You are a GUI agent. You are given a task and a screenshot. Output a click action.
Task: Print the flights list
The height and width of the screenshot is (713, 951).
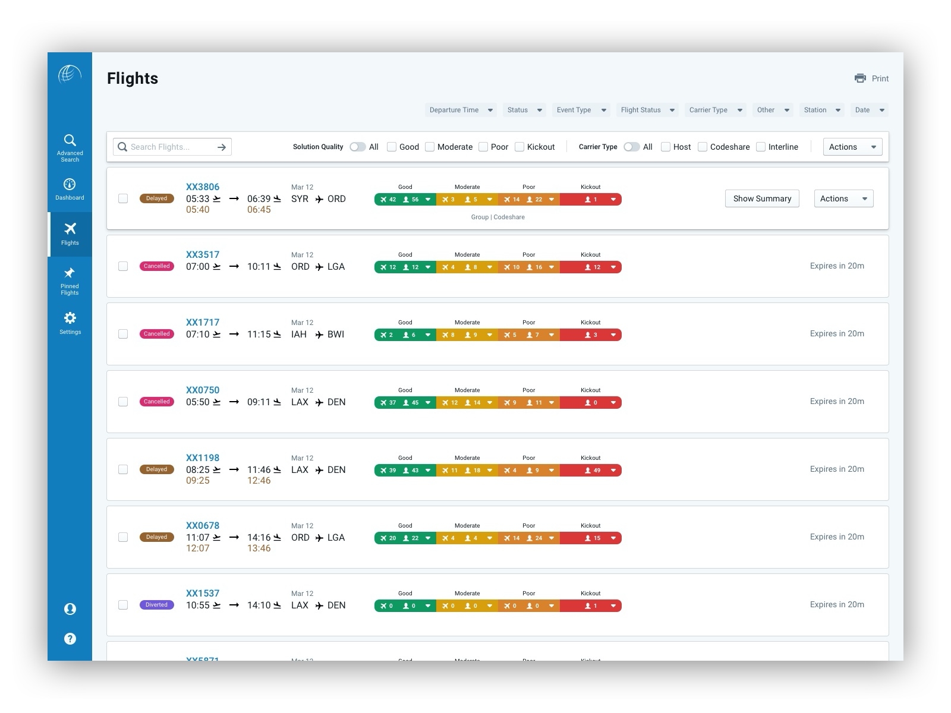pyautogui.click(x=871, y=78)
